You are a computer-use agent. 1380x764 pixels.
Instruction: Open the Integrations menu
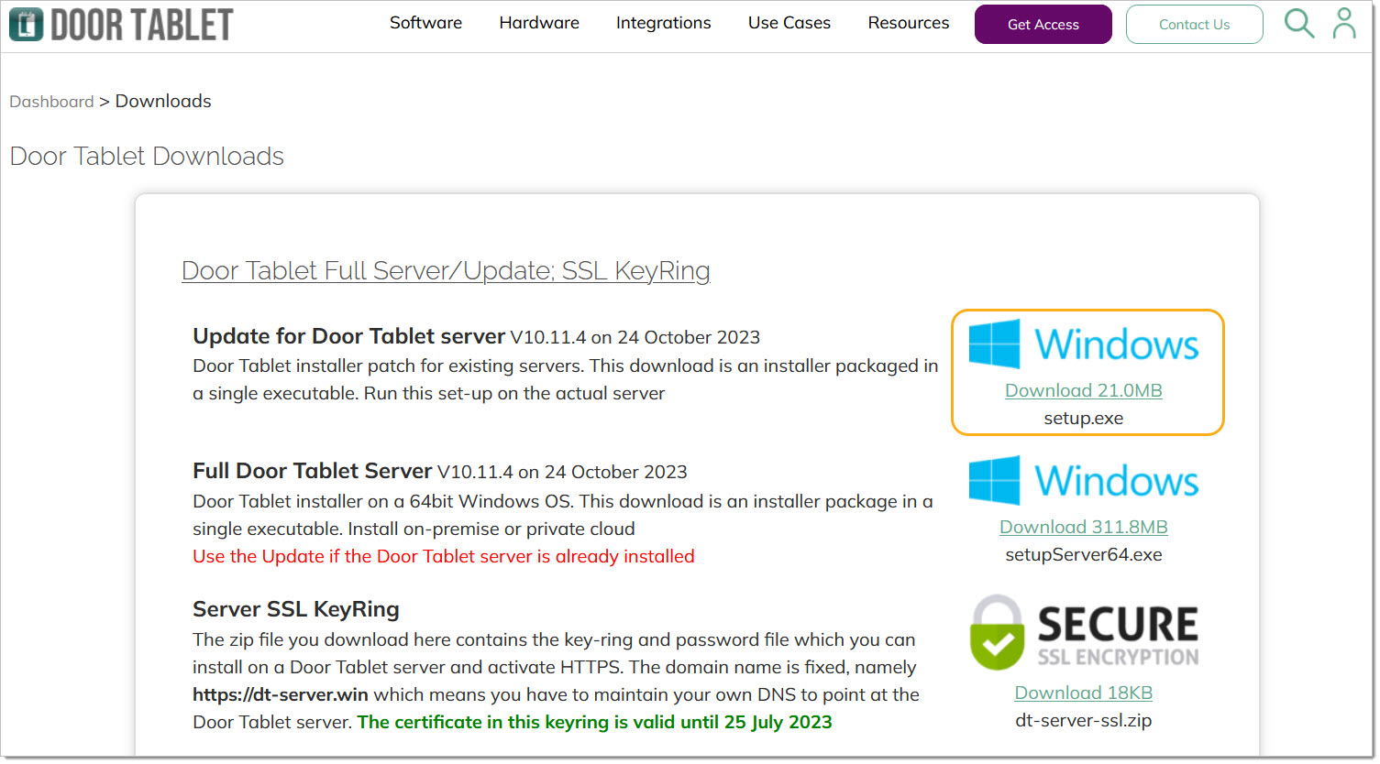(663, 23)
